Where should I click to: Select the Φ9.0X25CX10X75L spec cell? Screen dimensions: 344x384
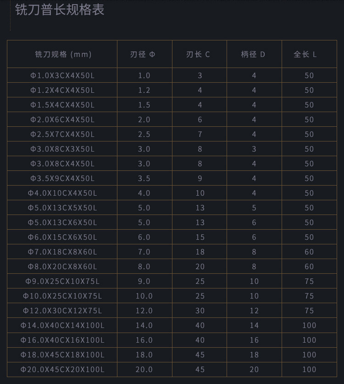(62, 281)
